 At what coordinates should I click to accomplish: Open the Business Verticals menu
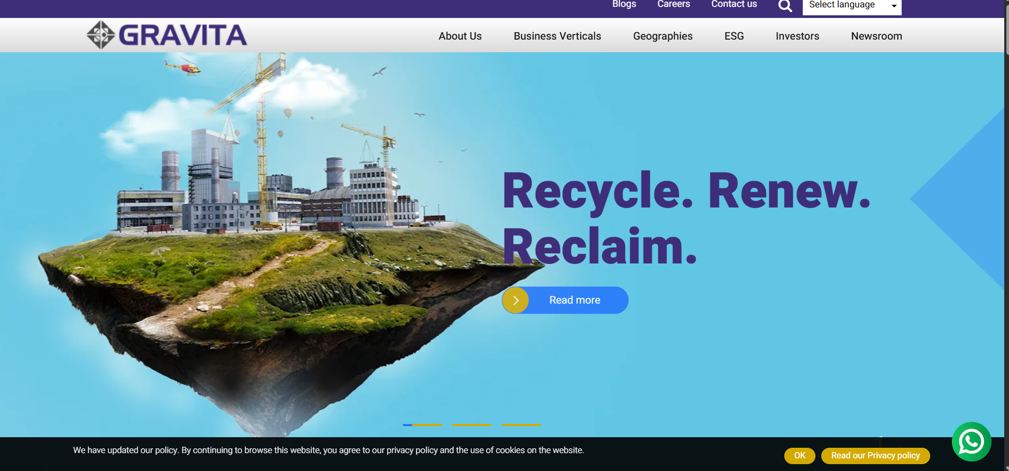(557, 36)
